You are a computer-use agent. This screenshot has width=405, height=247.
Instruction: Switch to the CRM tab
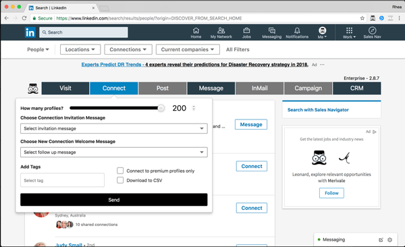coord(356,88)
